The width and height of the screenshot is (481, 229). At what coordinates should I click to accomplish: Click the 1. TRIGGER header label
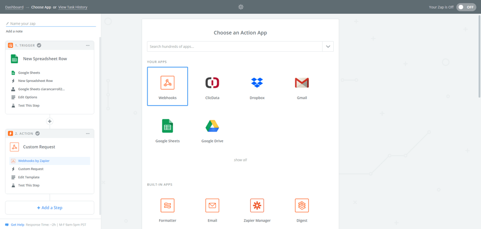tap(25, 45)
